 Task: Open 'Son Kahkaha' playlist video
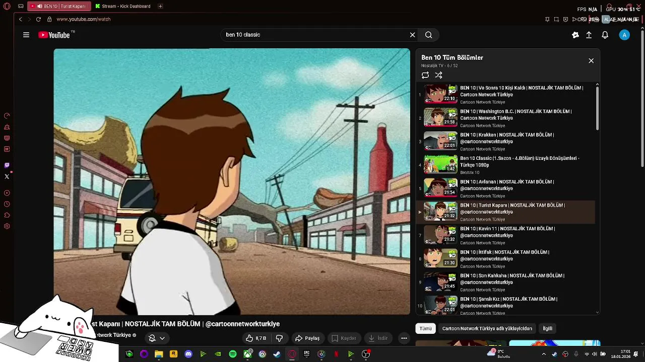point(505,282)
